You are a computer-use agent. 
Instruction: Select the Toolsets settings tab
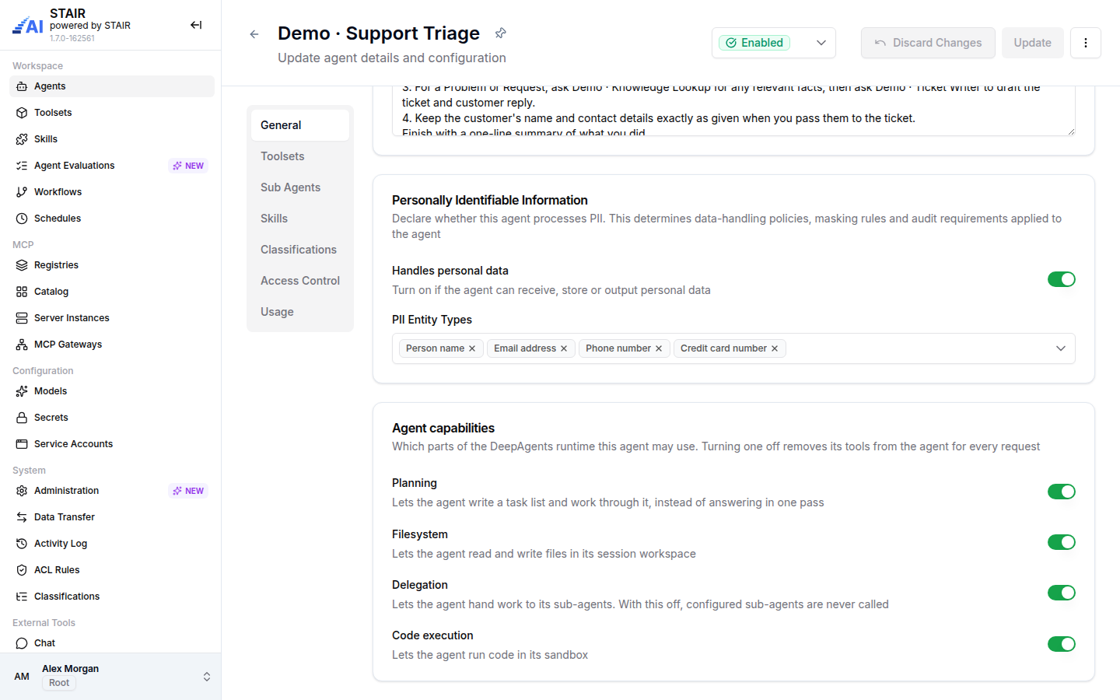pos(300,156)
